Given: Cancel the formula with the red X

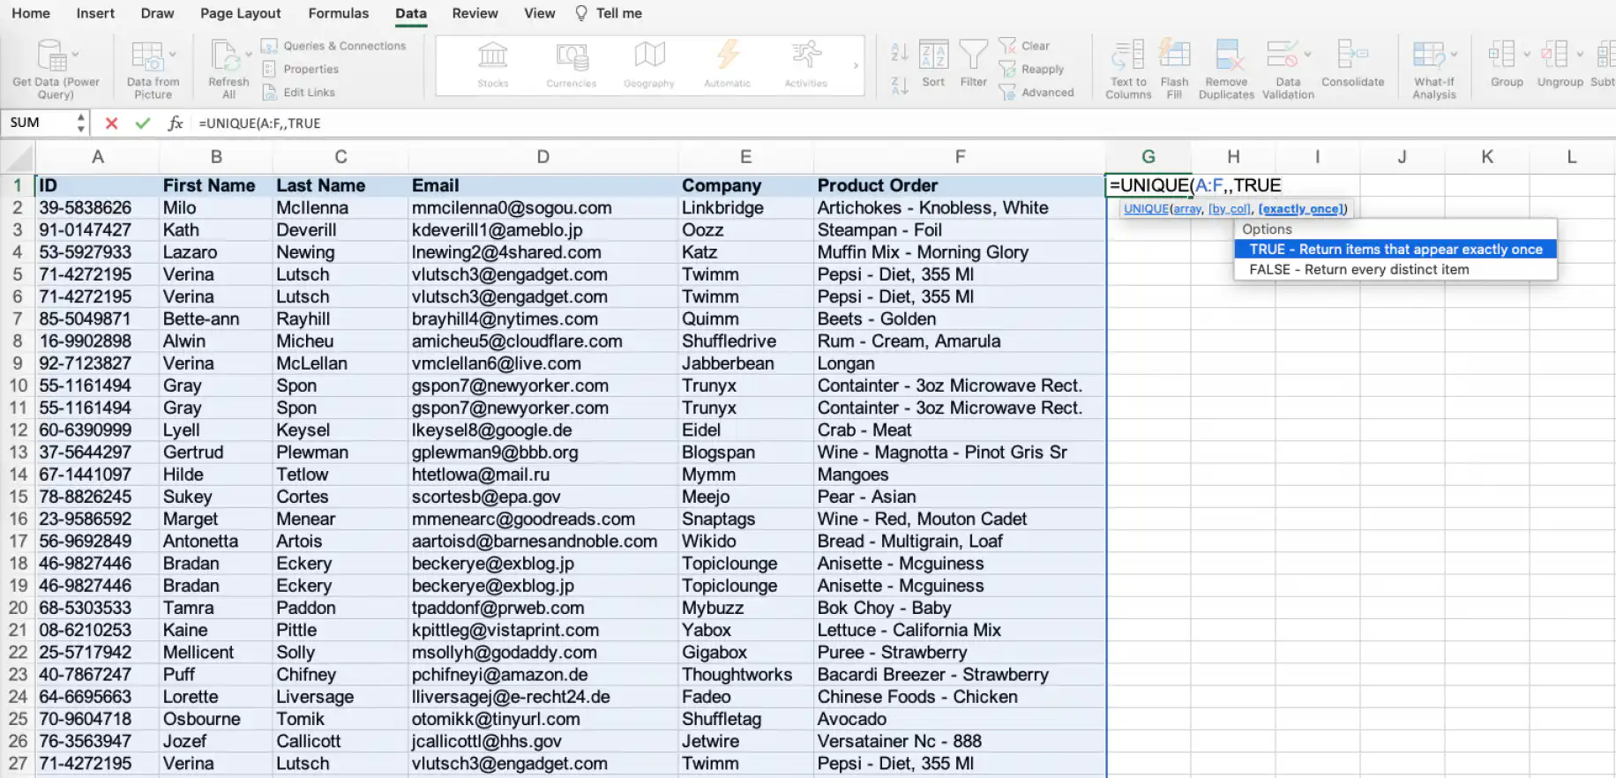Looking at the screenshot, I should click(x=111, y=123).
